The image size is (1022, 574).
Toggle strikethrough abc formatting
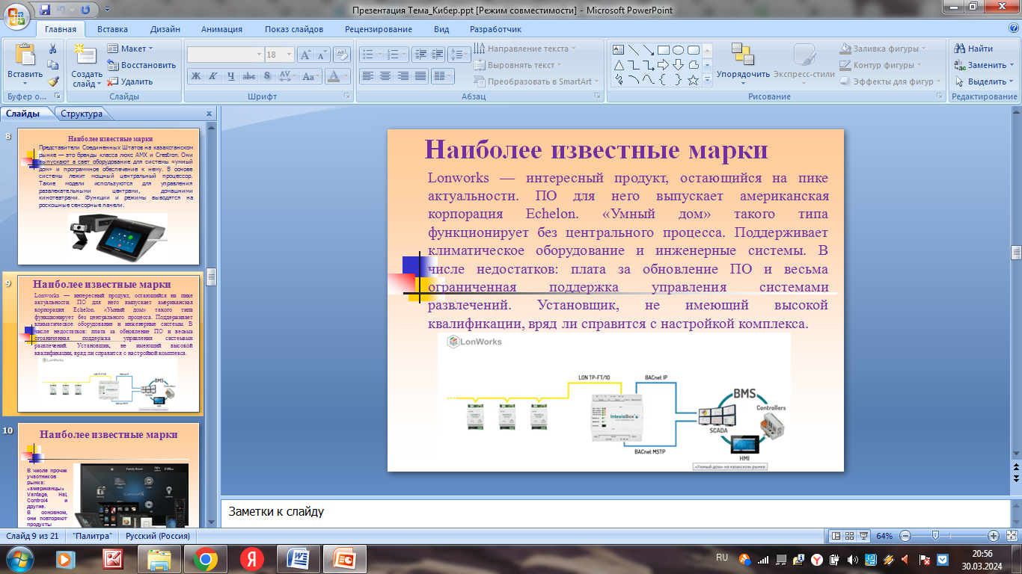click(x=249, y=75)
